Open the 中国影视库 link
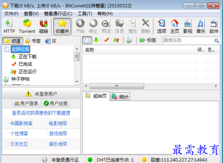The width and height of the screenshot is (223, 163). click(x=22, y=123)
